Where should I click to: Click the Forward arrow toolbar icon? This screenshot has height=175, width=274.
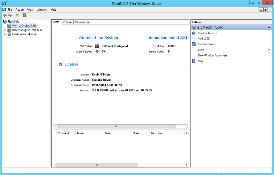pos(10,15)
